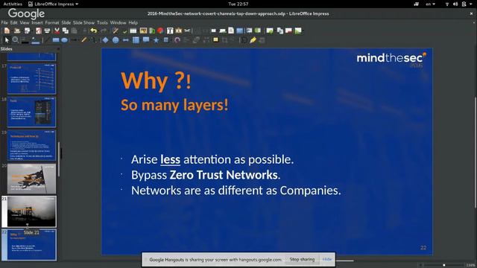Create a new presentation with New icon
The height and width of the screenshot is (268, 477).
(7, 31)
